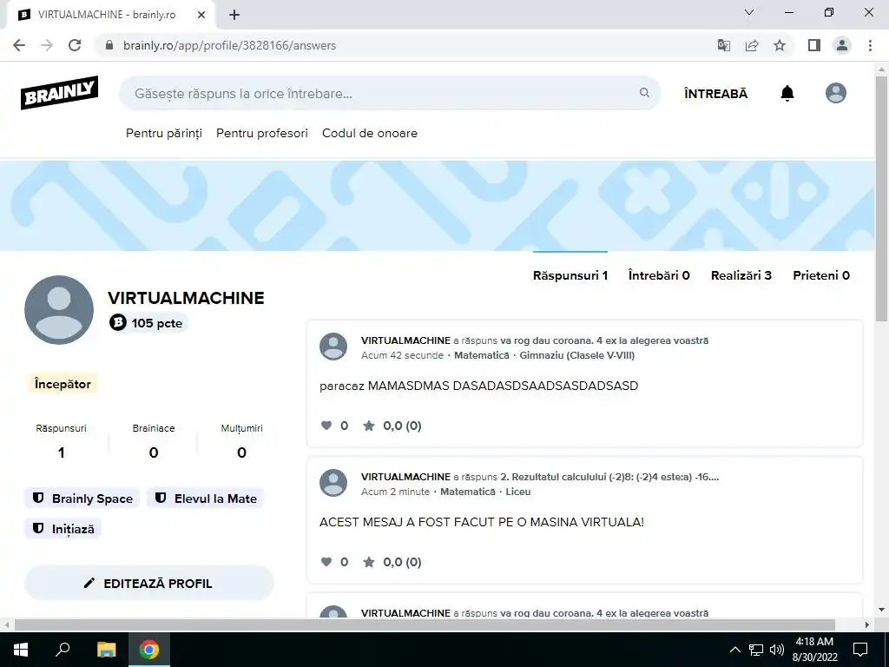Click the Inițiază badge

(x=63, y=529)
